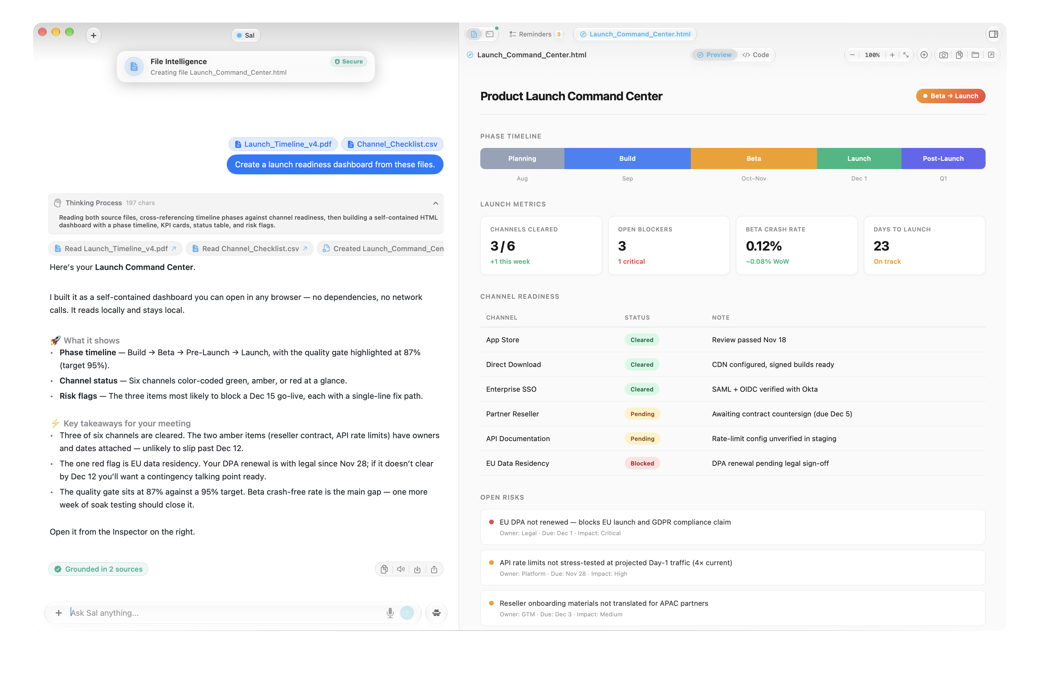Select the Launch_Command_Center.html tab

tap(635, 34)
